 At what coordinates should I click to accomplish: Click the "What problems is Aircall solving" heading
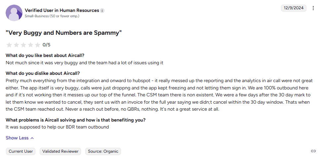(x=76, y=120)
